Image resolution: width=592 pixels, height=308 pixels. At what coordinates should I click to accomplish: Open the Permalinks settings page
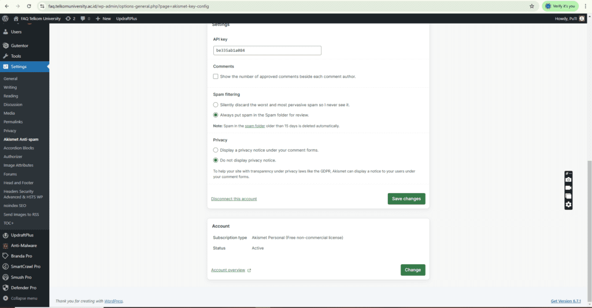[13, 122]
